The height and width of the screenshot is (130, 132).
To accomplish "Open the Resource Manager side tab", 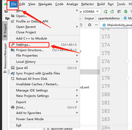I will pyautogui.click(x=5, y=58).
